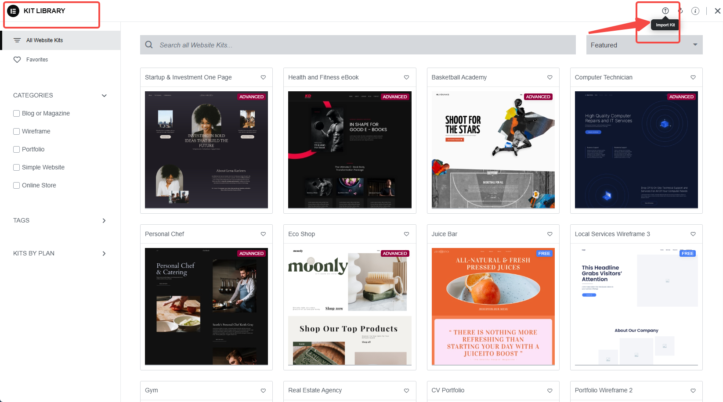Viewport: 723px width, 402px height.
Task: Favorite the Startup & Investment One Page kit
Action: click(x=263, y=77)
